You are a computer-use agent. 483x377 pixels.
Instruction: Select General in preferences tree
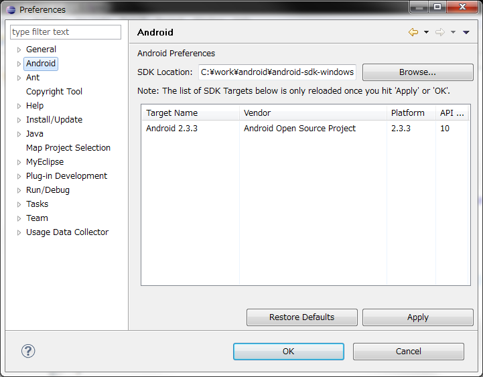pyautogui.click(x=41, y=50)
